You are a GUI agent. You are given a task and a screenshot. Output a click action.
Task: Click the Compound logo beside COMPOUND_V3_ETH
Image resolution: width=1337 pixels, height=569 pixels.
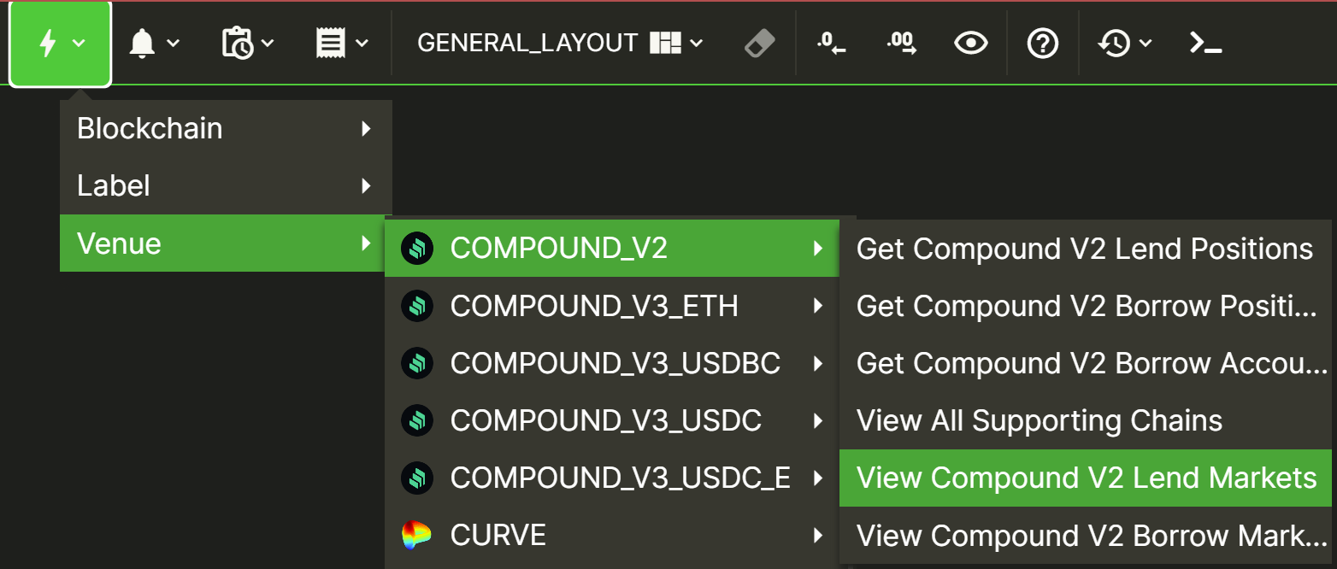[417, 306]
